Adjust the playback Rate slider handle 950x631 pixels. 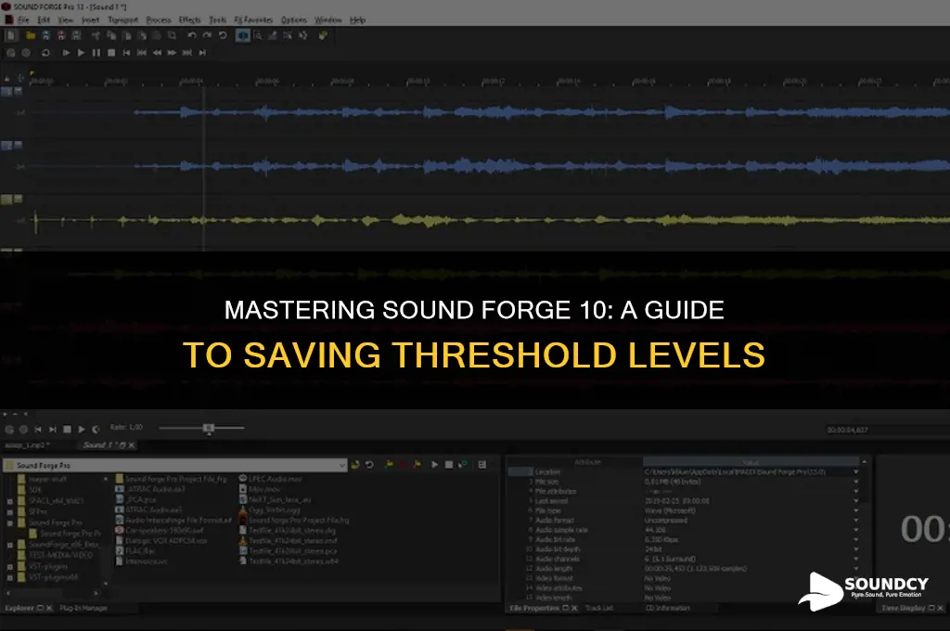(x=209, y=429)
